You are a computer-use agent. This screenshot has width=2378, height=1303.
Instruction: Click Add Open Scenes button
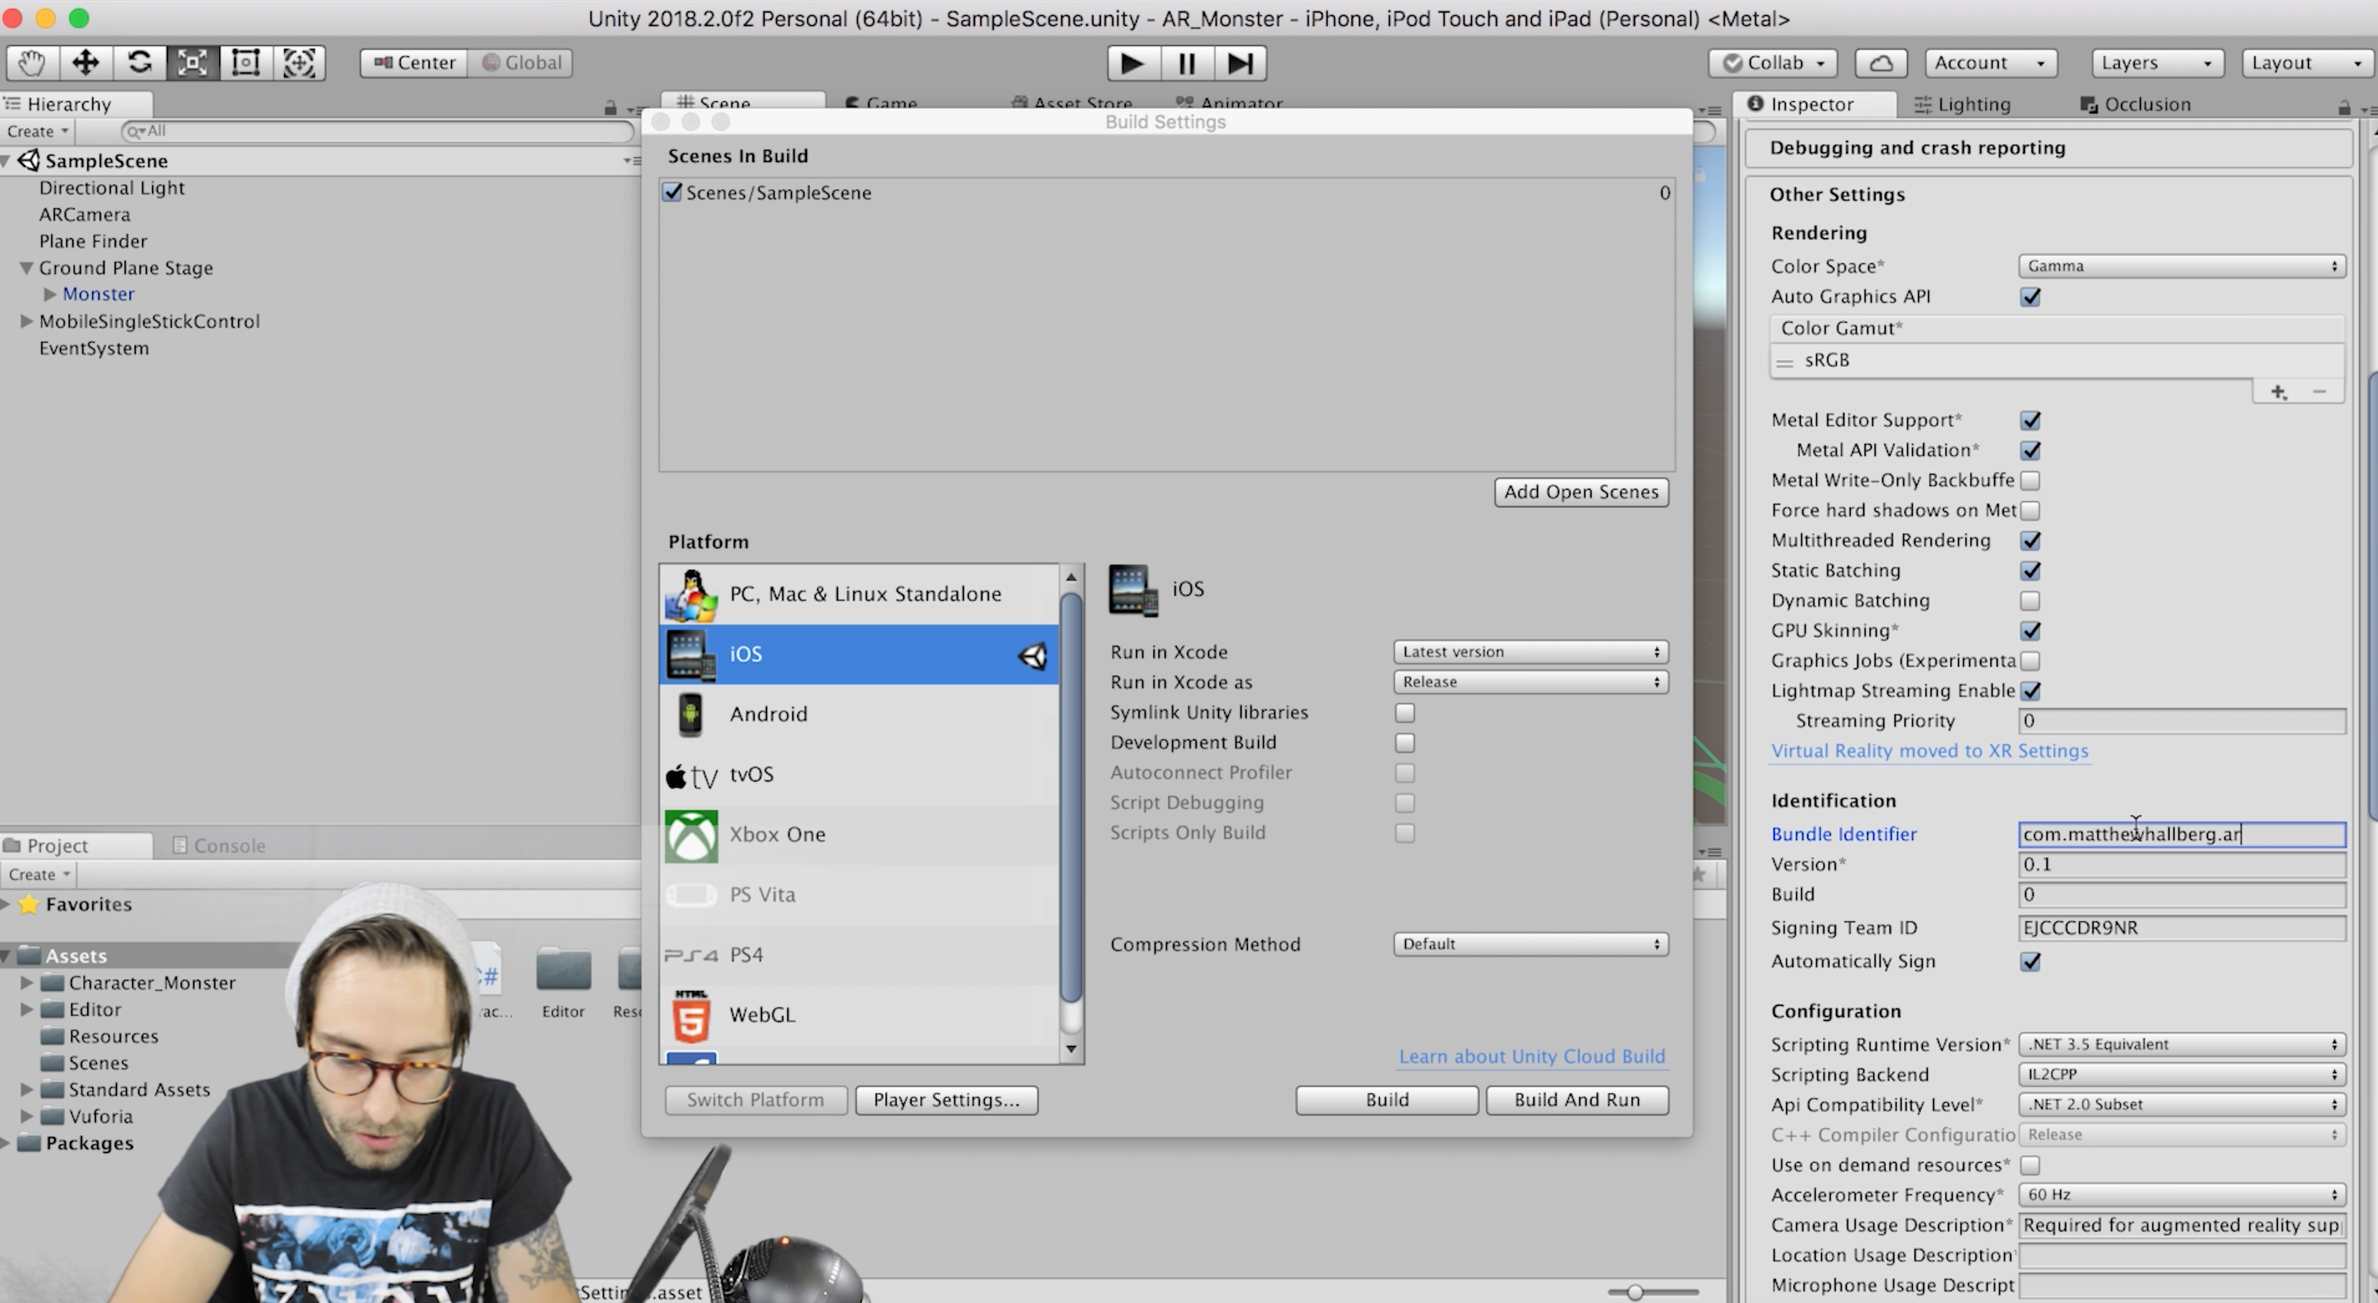1582,492
